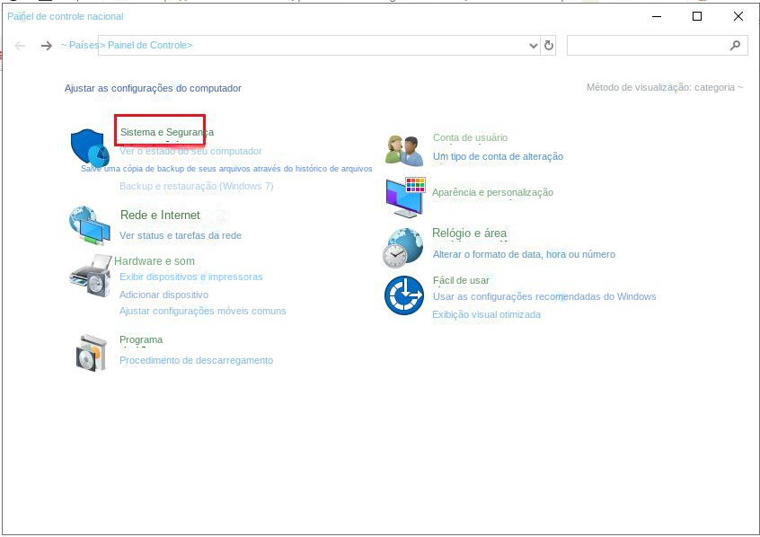760x537 pixels.
Task: Open the Rede e Internet globe icon
Action: tap(90, 225)
